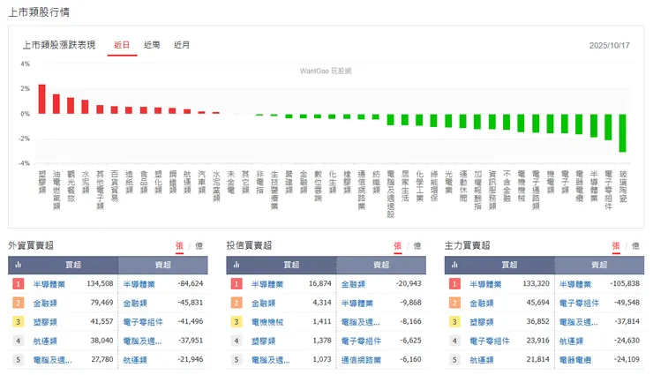Open 塑膠類 link in 外資 買超 rank 3

(45, 322)
